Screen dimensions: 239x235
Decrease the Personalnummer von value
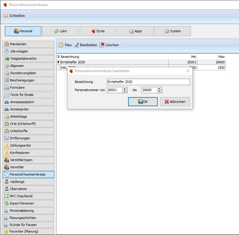pyautogui.click(x=125, y=91)
